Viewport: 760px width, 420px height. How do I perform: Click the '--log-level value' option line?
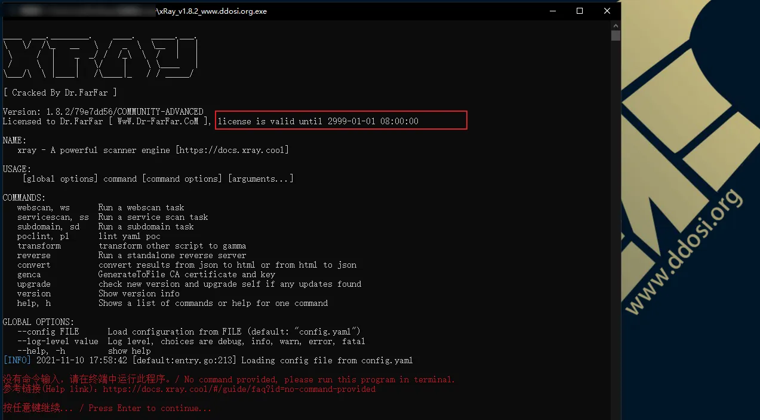pos(191,341)
